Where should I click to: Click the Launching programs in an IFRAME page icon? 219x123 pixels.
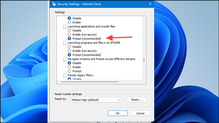pyautogui.click(x=65, y=43)
